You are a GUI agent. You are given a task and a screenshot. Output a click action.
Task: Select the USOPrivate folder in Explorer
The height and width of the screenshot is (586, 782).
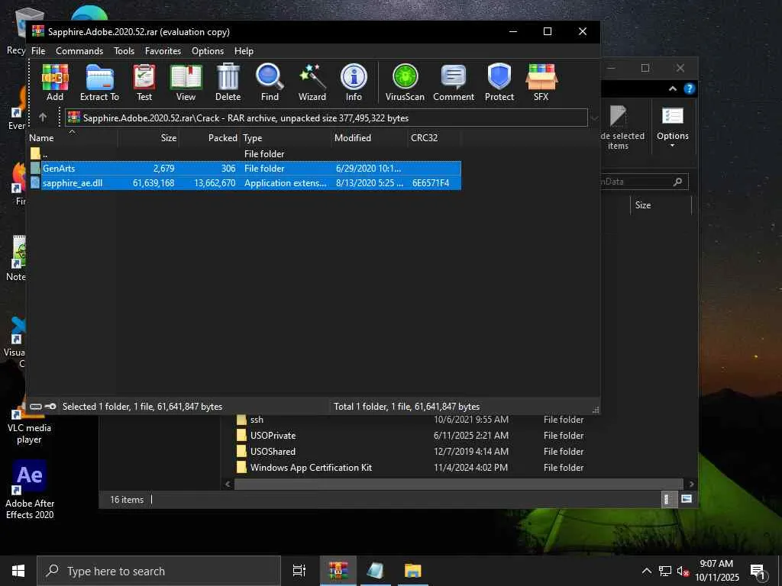coord(273,436)
